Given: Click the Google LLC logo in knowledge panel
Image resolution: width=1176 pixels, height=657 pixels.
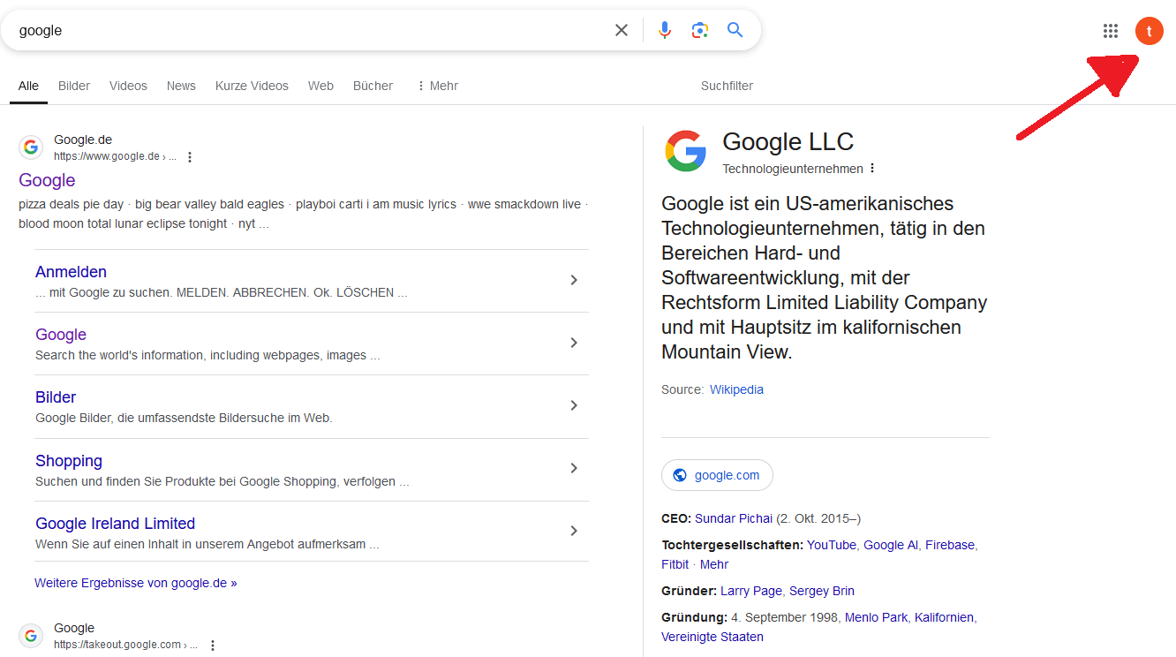Looking at the screenshot, I should 686,150.
